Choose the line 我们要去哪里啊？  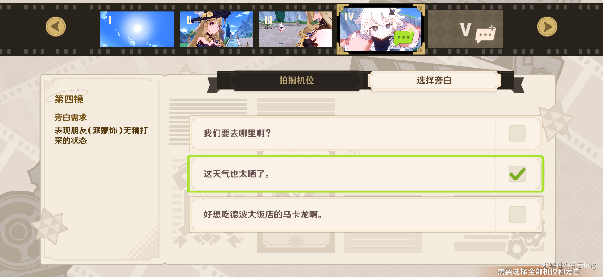(366, 133)
